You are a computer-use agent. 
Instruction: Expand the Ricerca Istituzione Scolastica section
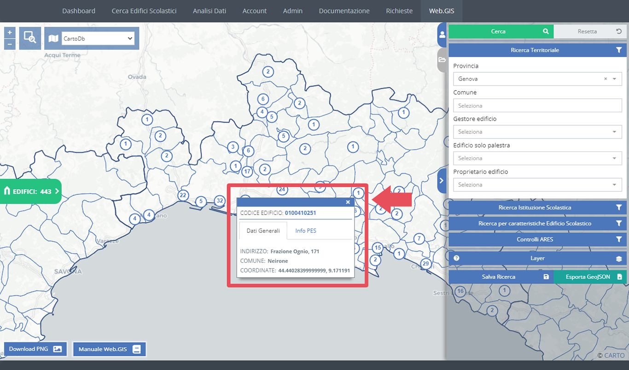537,208
